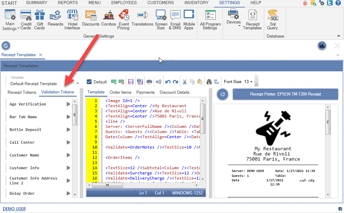Switch to the Receipt Tokens tab
The width and height of the screenshot is (344, 213).
(22, 92)
